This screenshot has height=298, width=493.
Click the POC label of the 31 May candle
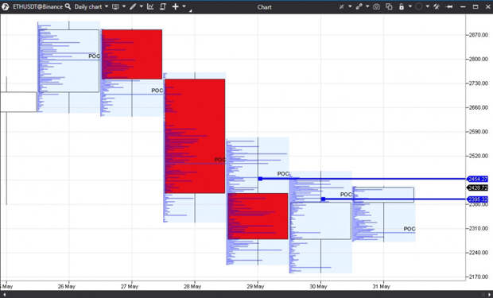pos(410,229)
